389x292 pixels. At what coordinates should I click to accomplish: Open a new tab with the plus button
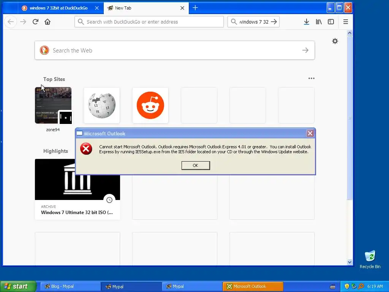[x=195, y=8]
